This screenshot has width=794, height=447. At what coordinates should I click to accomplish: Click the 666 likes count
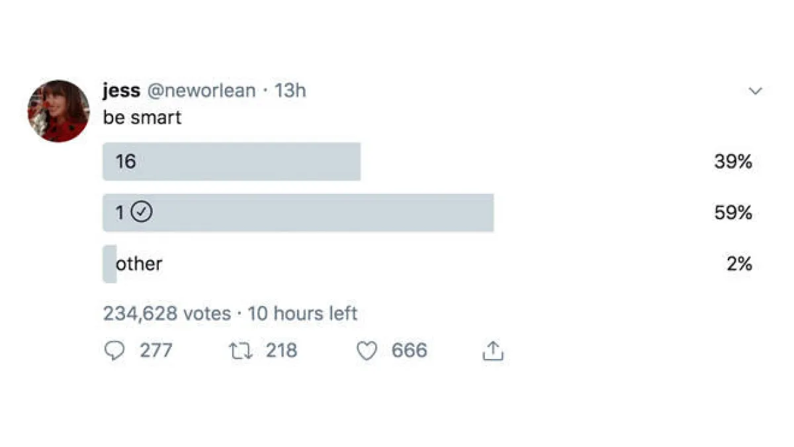pyautogui.click(x=409, y=350)
